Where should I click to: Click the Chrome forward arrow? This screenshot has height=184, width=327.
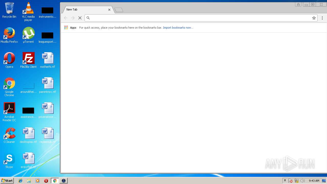point(73,18)
